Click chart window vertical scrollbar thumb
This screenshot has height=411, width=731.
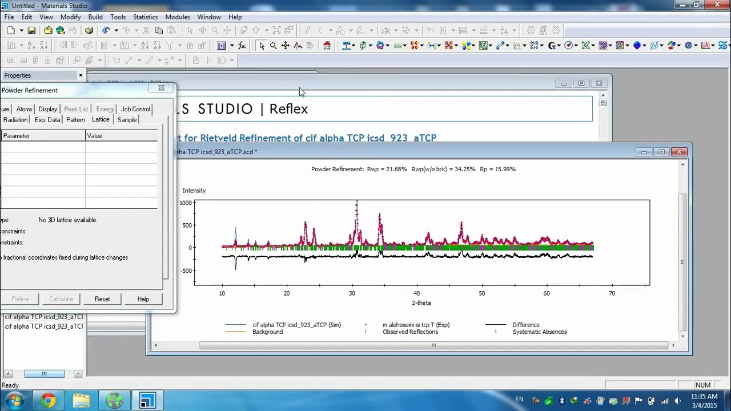coord(682,262)
